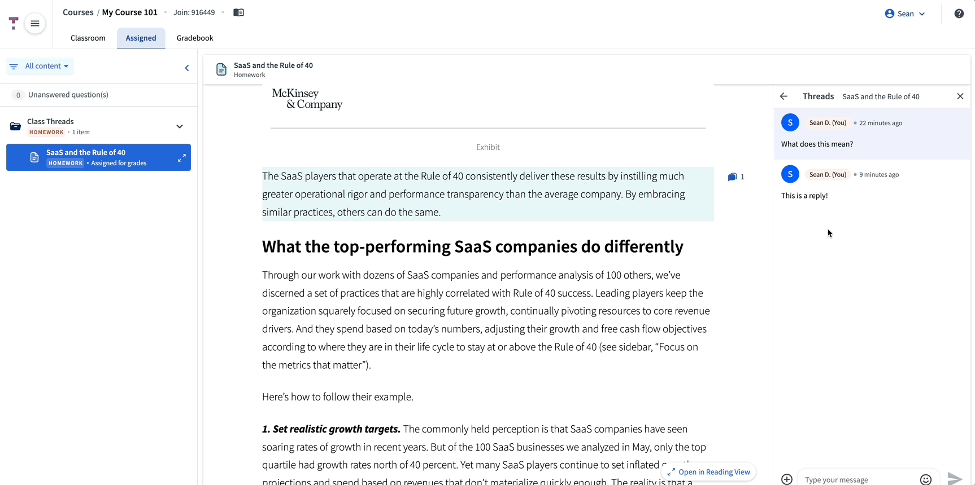Screen dimensions: 975x485
Task: Close the Threads panel
Action: (960, 96)
